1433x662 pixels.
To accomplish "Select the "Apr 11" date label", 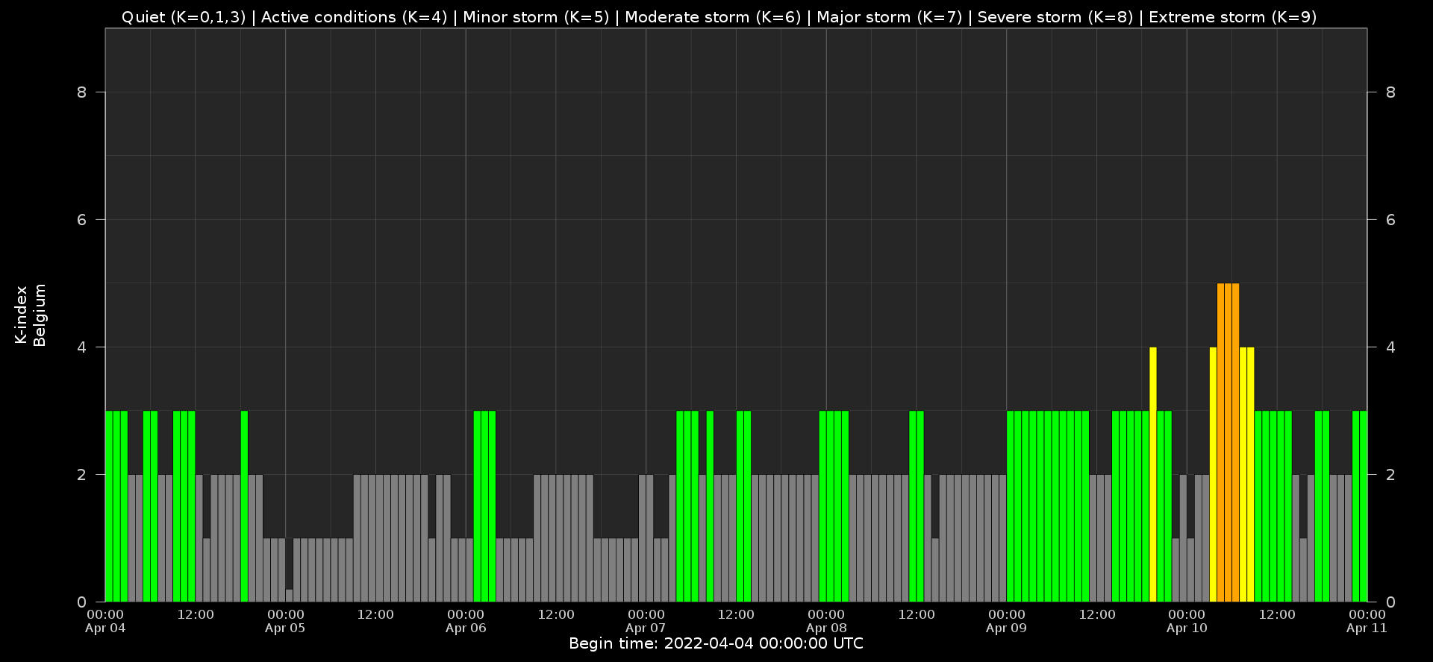I will click(1367, 628).
